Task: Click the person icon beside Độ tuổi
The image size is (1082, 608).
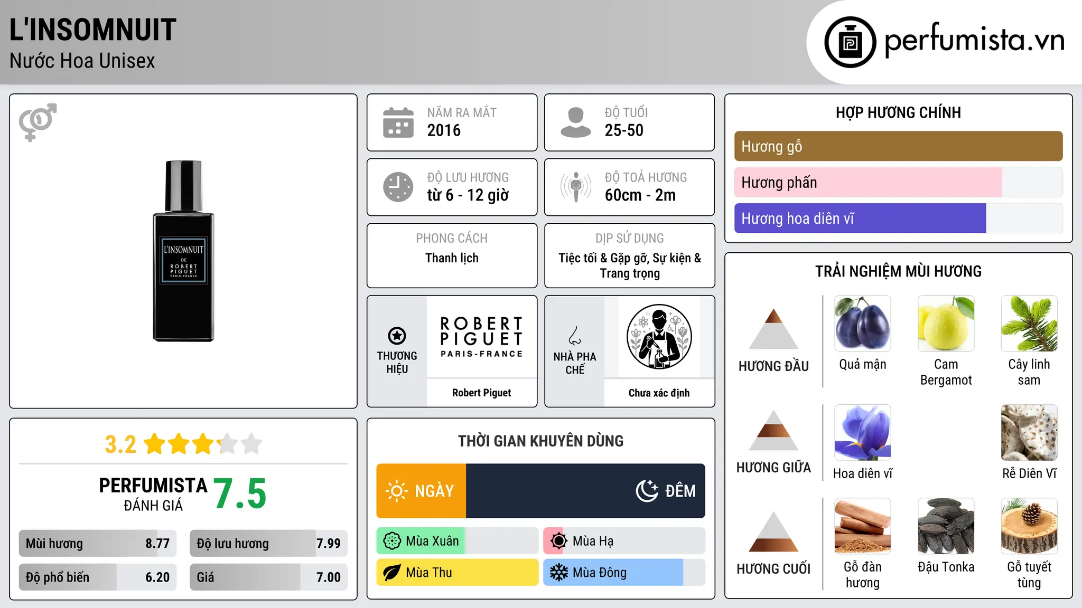Action: (x=575, y=122)
